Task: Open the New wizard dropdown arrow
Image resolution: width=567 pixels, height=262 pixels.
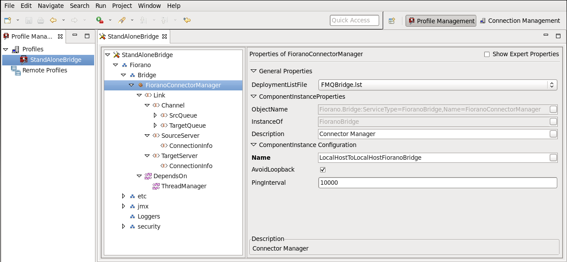Action: pyautogui.click(x=18, y=20)
